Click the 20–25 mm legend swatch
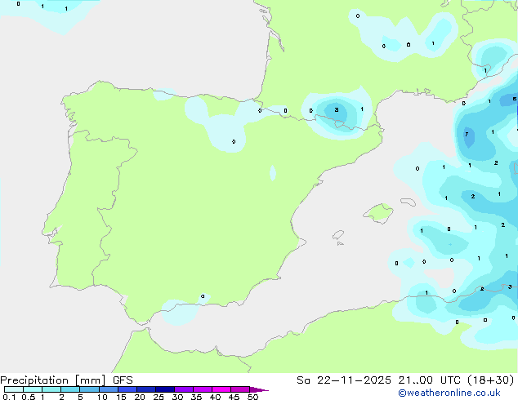The height and width of the screenshot is (400, 518). [x=146, y=389]
